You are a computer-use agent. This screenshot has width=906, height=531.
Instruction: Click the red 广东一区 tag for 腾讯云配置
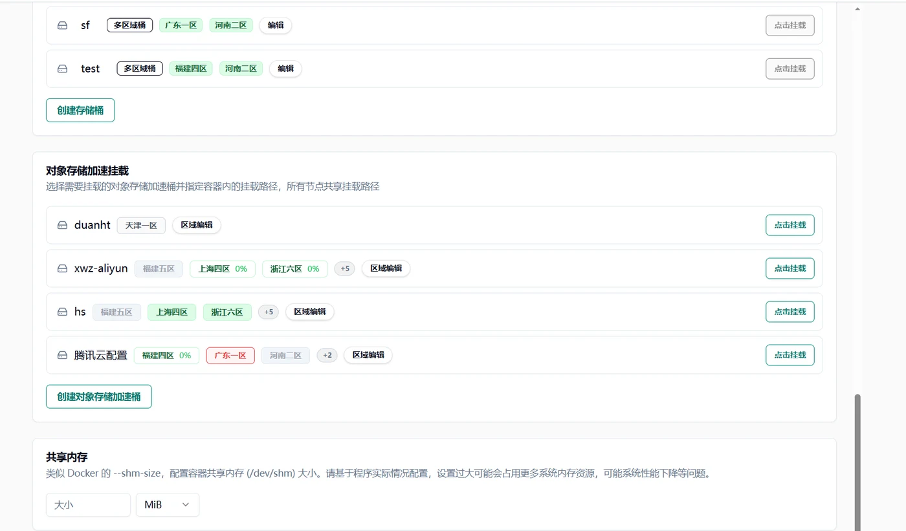click(230, 355)
